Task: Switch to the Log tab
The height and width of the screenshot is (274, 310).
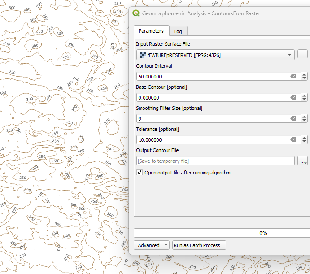Action: pos(178,31)
